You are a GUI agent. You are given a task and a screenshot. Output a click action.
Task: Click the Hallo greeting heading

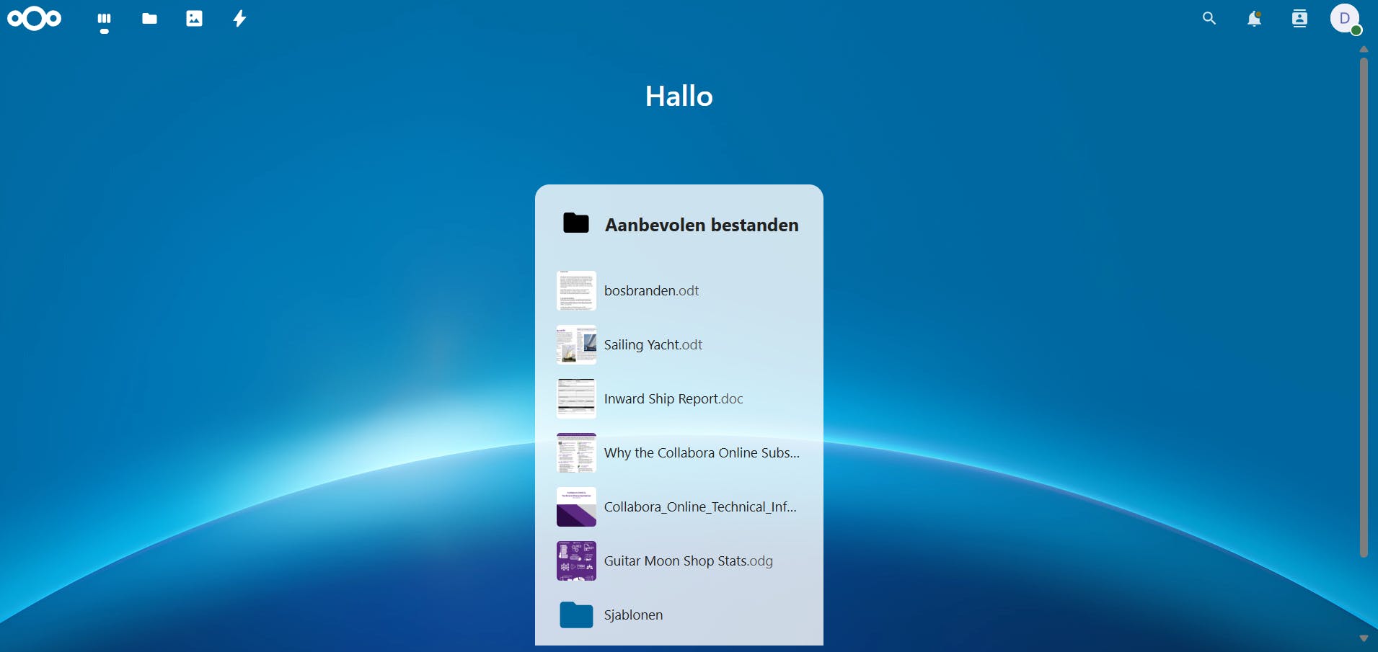[679, 96]
